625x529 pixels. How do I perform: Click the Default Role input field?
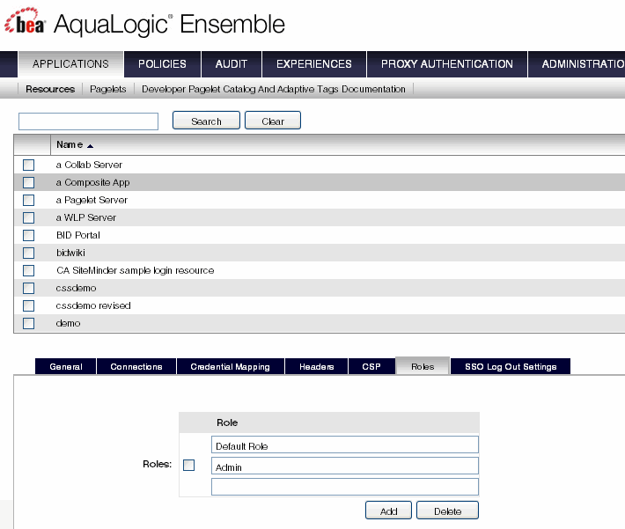(345, 445)
